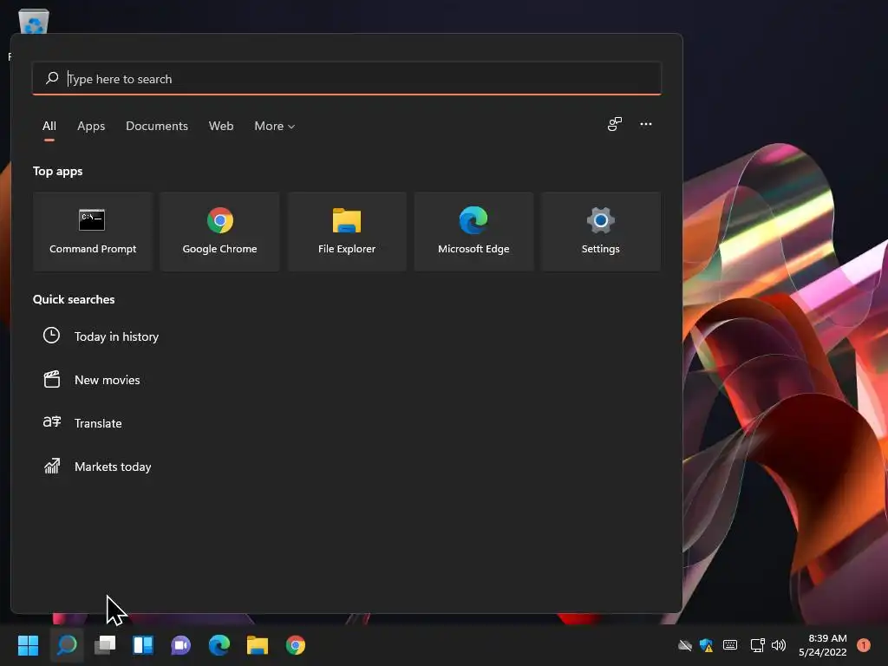
Task: Open the three-dot options menu
Action: pos(645,124)
